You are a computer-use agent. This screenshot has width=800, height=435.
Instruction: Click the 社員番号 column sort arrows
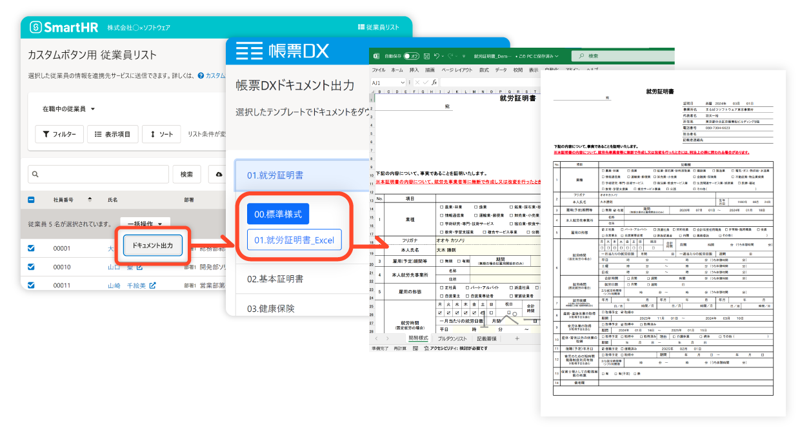click(x=90, y=200)
